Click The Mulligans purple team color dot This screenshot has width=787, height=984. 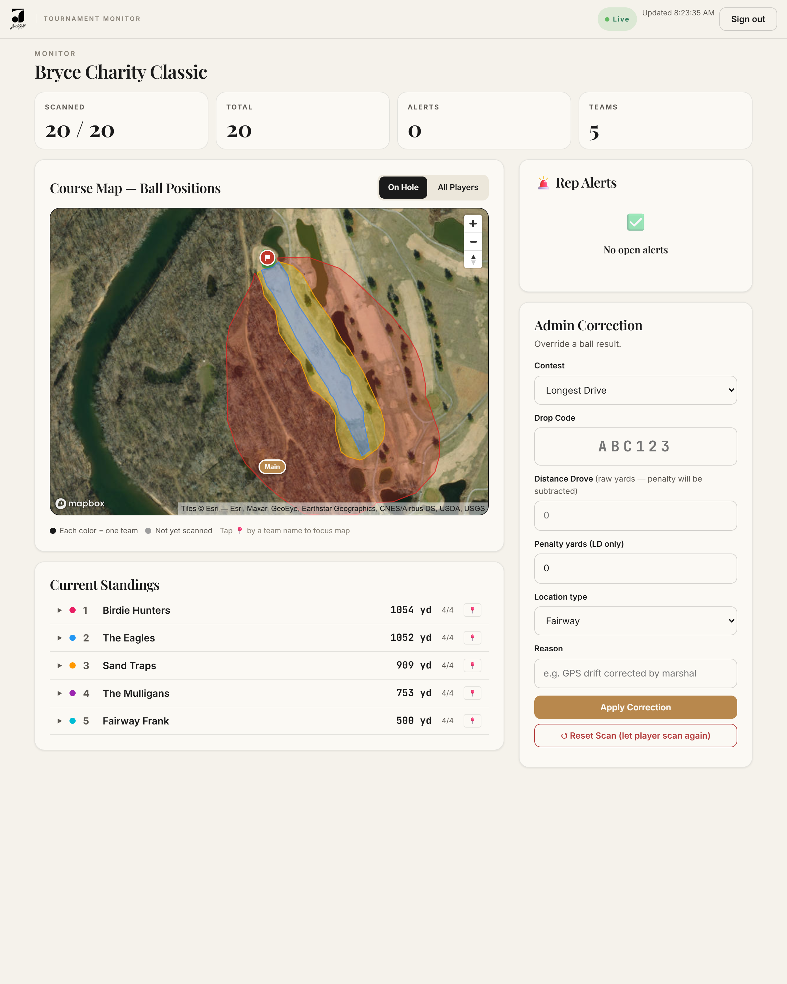[73, 693]
